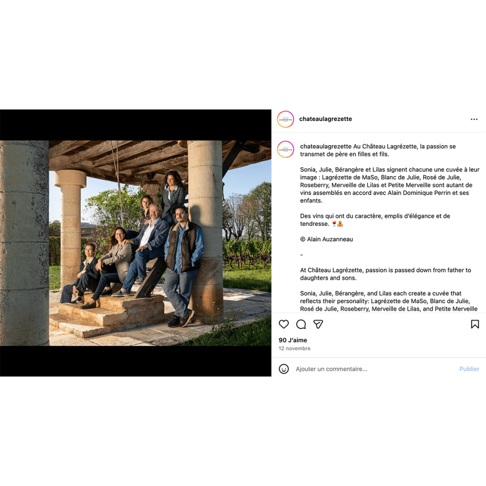Open emoji picker smiley icon
Image resolution: width=486 pixels, height=486 pixels.
[x=284, y=369]
